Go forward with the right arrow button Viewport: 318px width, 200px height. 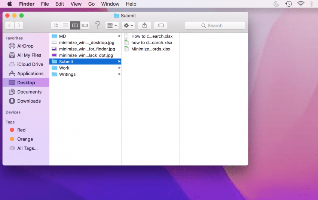coord(19,25)
